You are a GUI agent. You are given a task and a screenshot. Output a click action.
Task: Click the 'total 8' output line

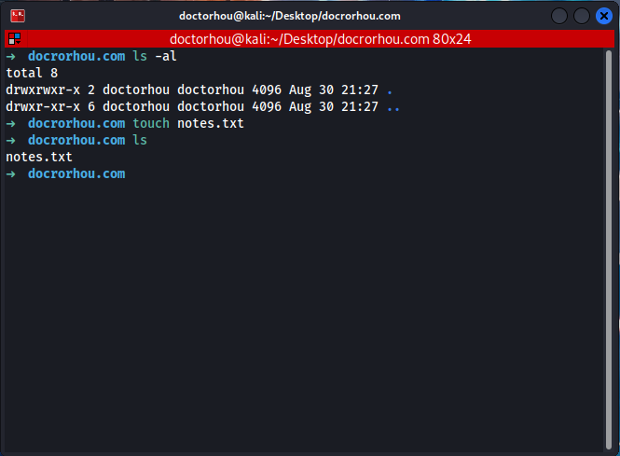pyautogui.click(x=32, y=73)
